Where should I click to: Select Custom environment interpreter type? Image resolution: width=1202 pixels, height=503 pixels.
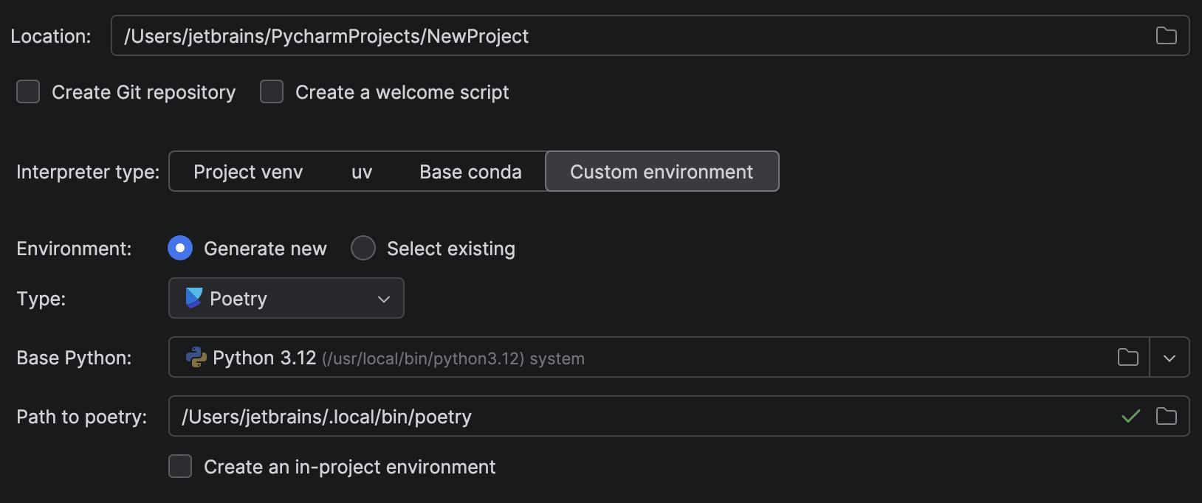coord(661,171)
